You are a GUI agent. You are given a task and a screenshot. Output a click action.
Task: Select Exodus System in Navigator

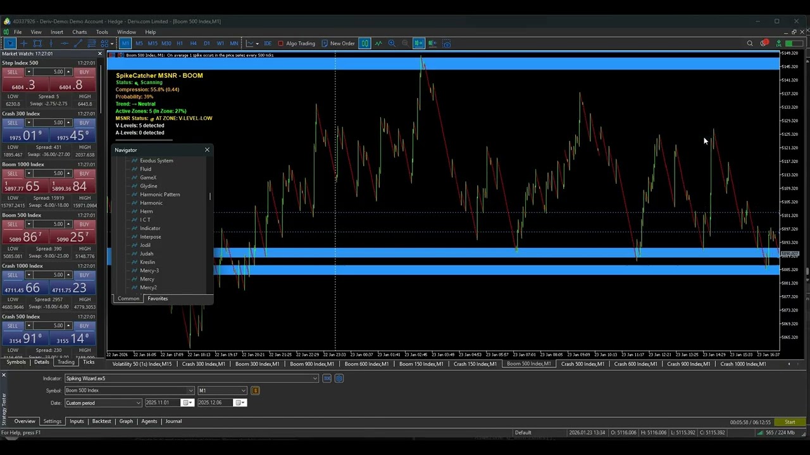[x=156, y=161]
